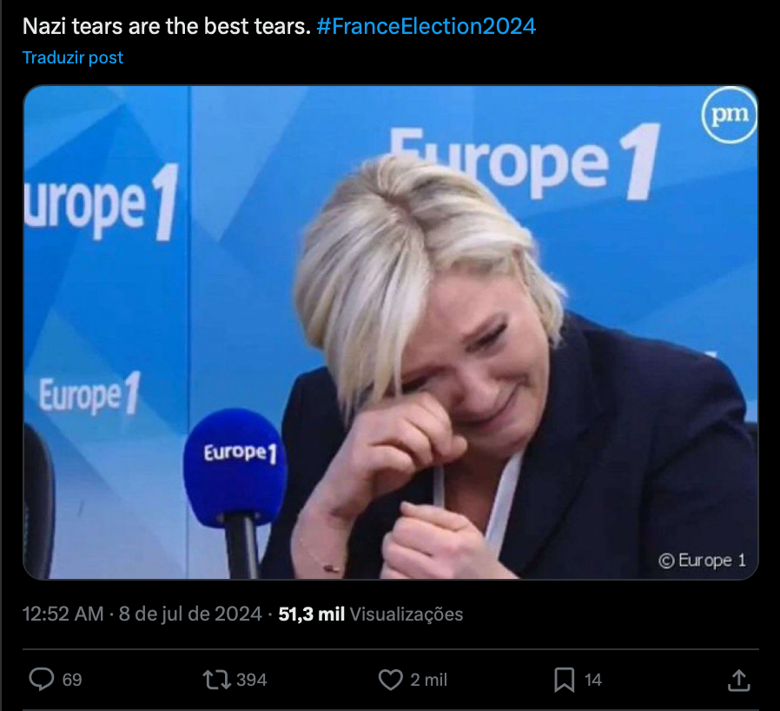Click the pm circular logo on image
Image resolution: width=780 pixels, height=711 pixels.
[730, 115]
